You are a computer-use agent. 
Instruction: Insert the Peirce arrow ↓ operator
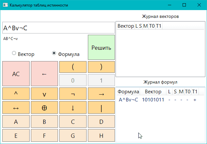pyautogui.click(x=73, y=108)
